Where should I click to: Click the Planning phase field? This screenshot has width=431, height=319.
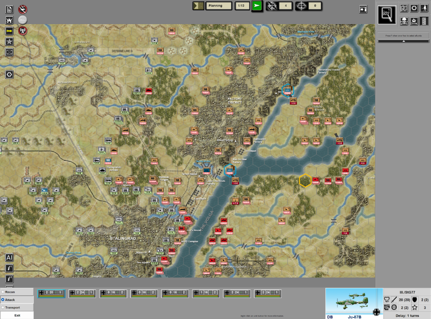click(219, 6)
